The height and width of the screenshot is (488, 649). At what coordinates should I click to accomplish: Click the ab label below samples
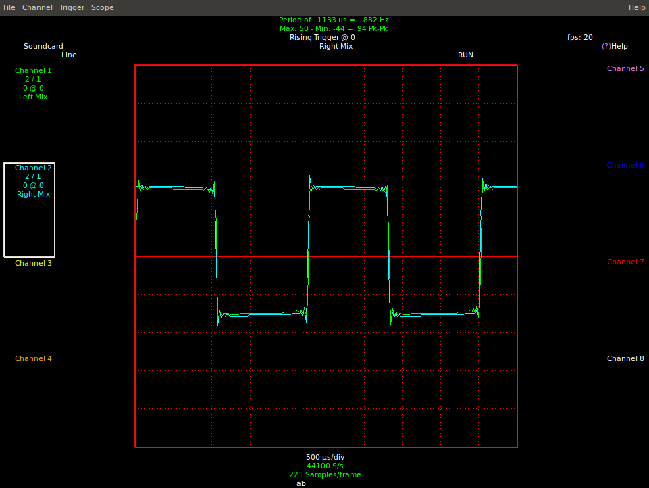tap(301, 483)
